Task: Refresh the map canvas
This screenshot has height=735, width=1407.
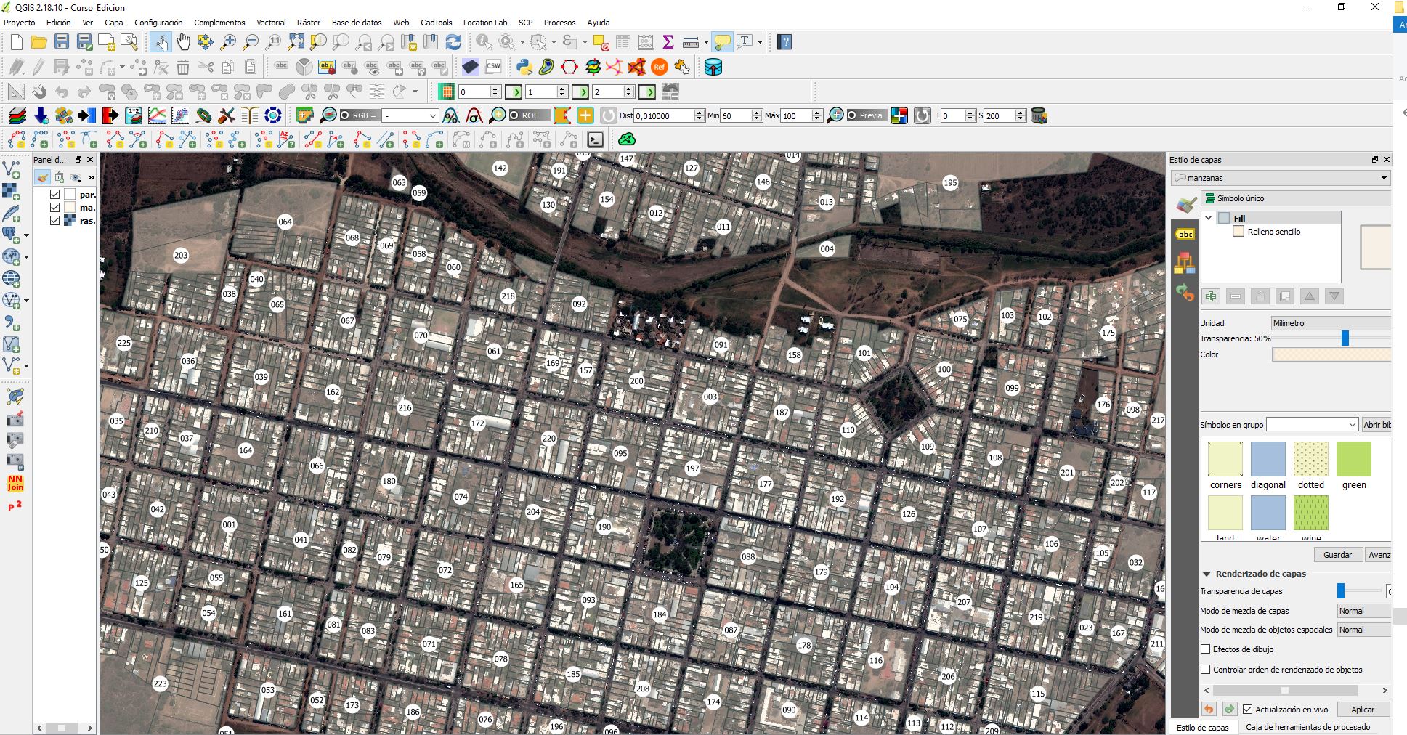Action: [x=453, y=42]
